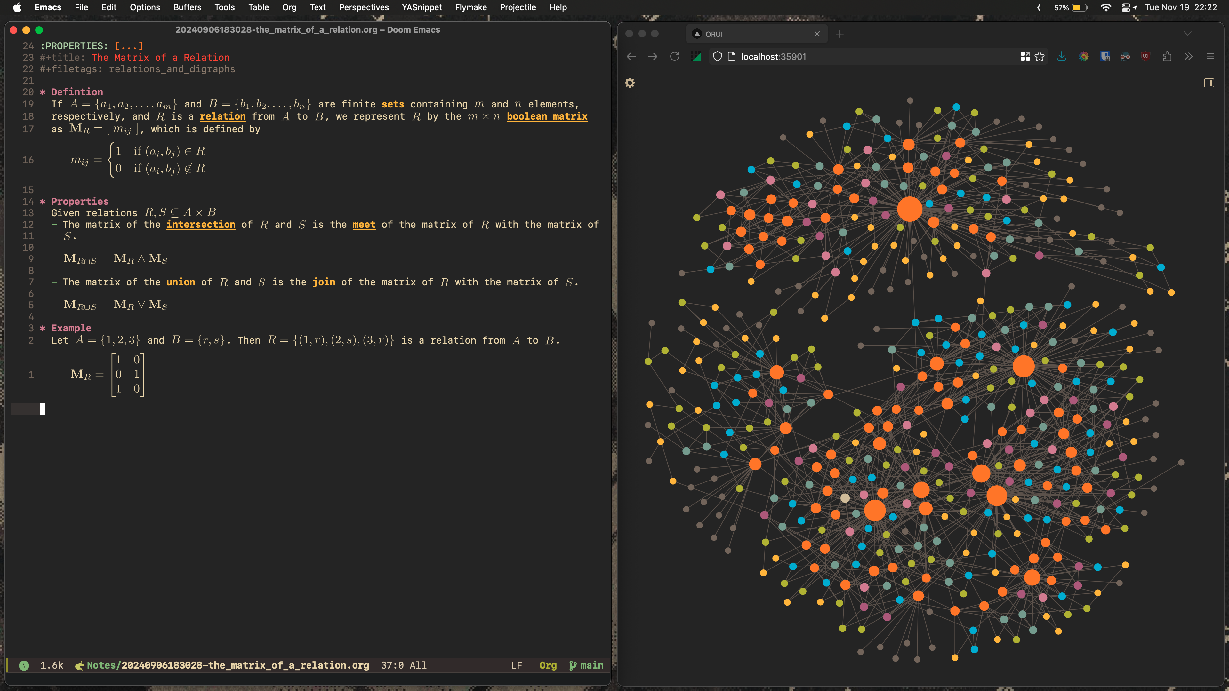Open the Extensions puzzle-piece menu

tap(1167, 57)
